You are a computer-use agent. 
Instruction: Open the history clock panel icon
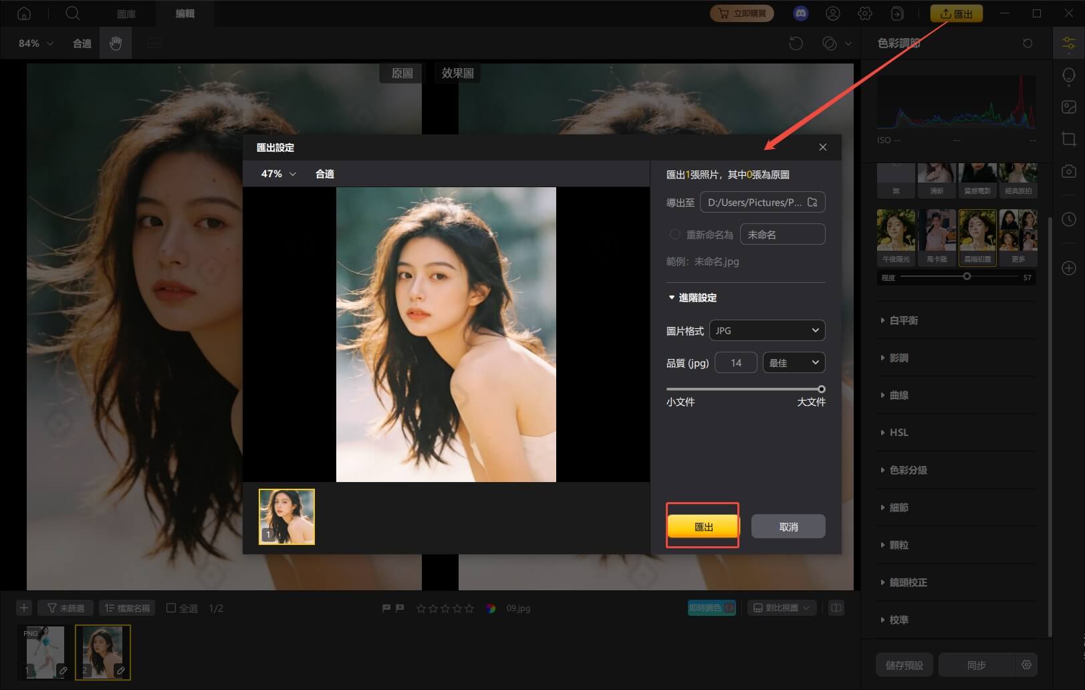pos(1069,219)
